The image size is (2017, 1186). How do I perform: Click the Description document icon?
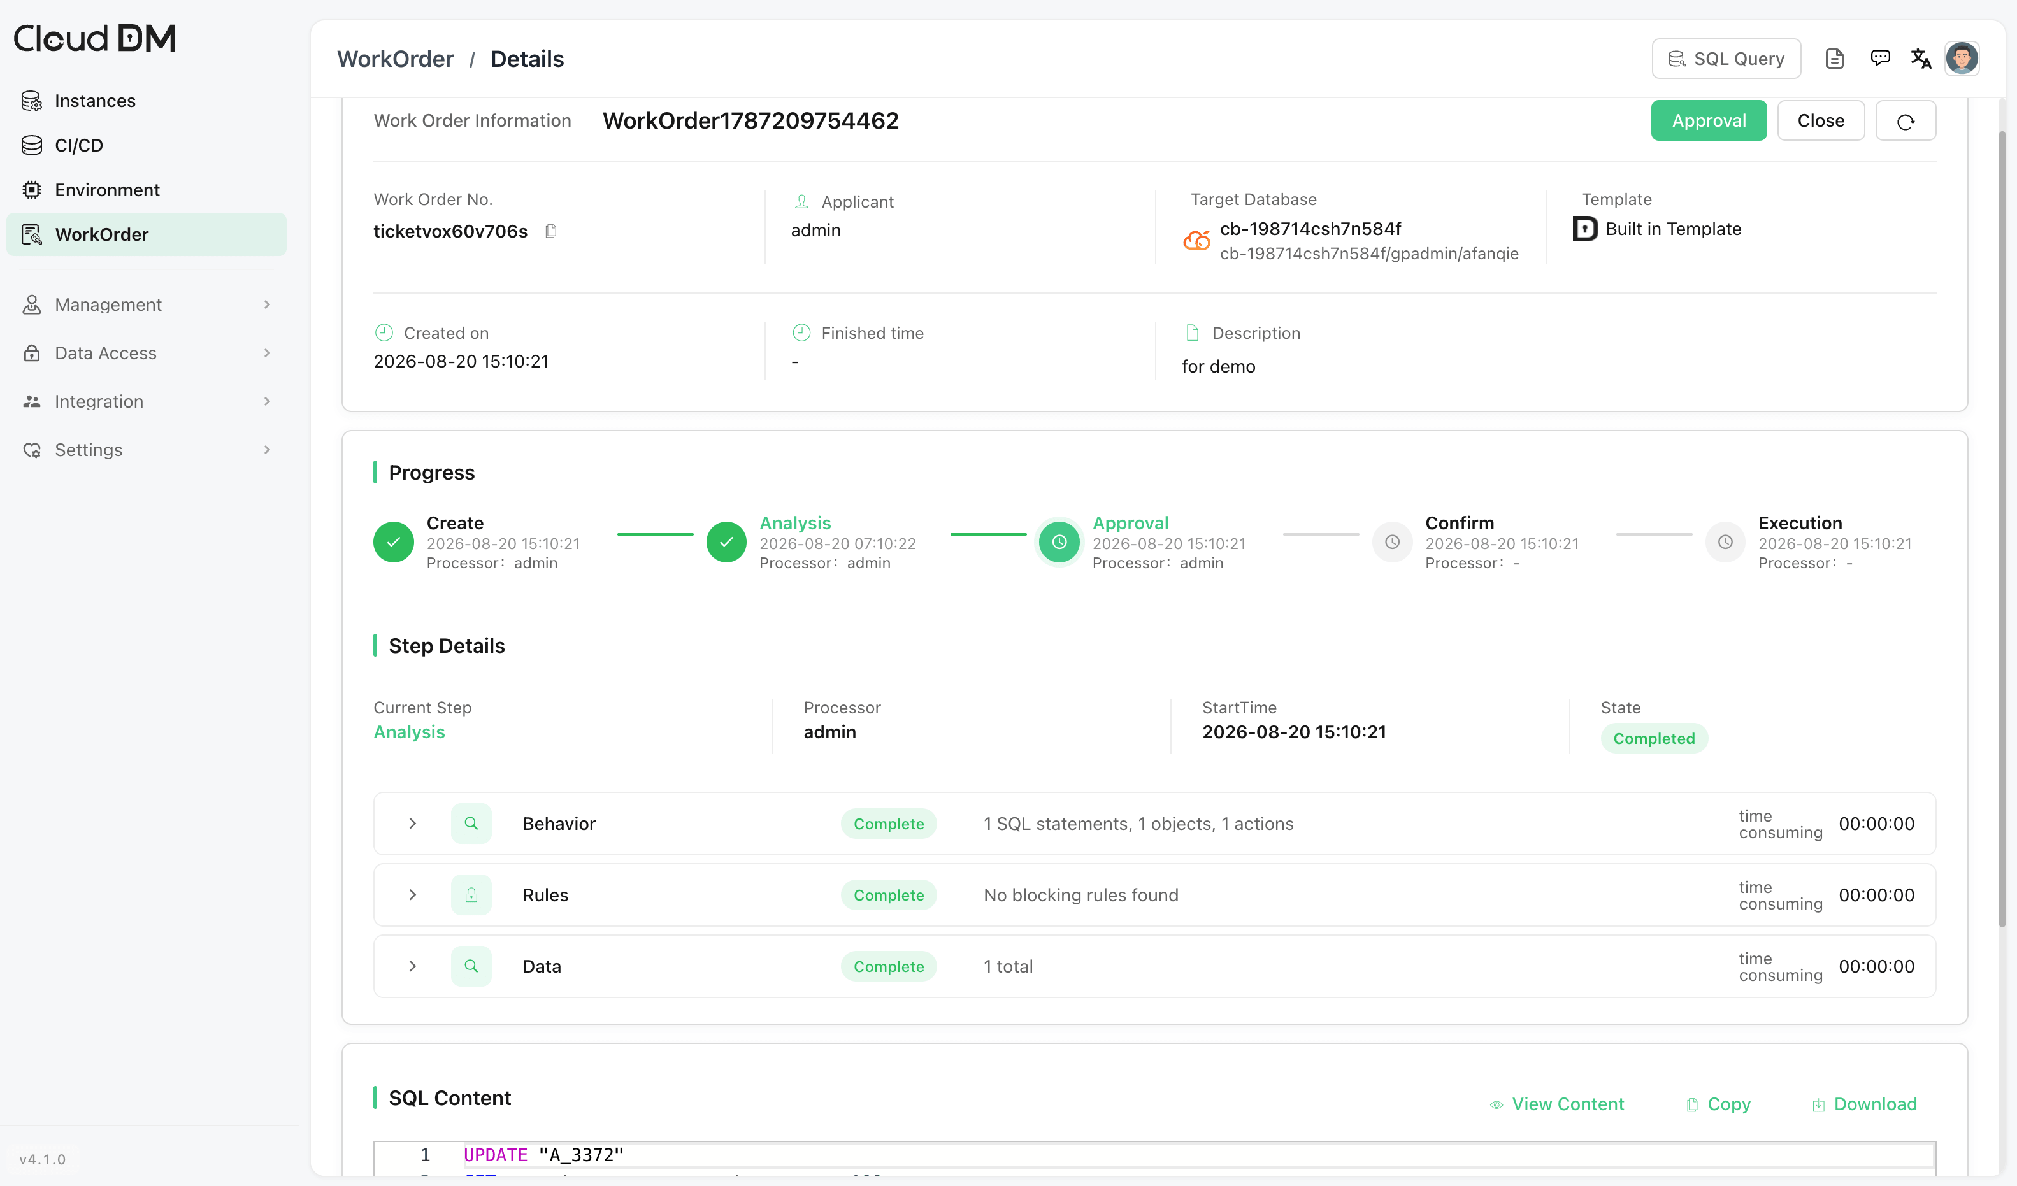pos(1192,332)
